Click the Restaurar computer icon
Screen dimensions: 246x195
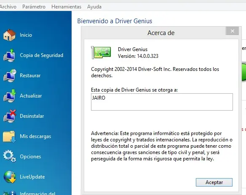pyautogui.click(x=10, y=76)
